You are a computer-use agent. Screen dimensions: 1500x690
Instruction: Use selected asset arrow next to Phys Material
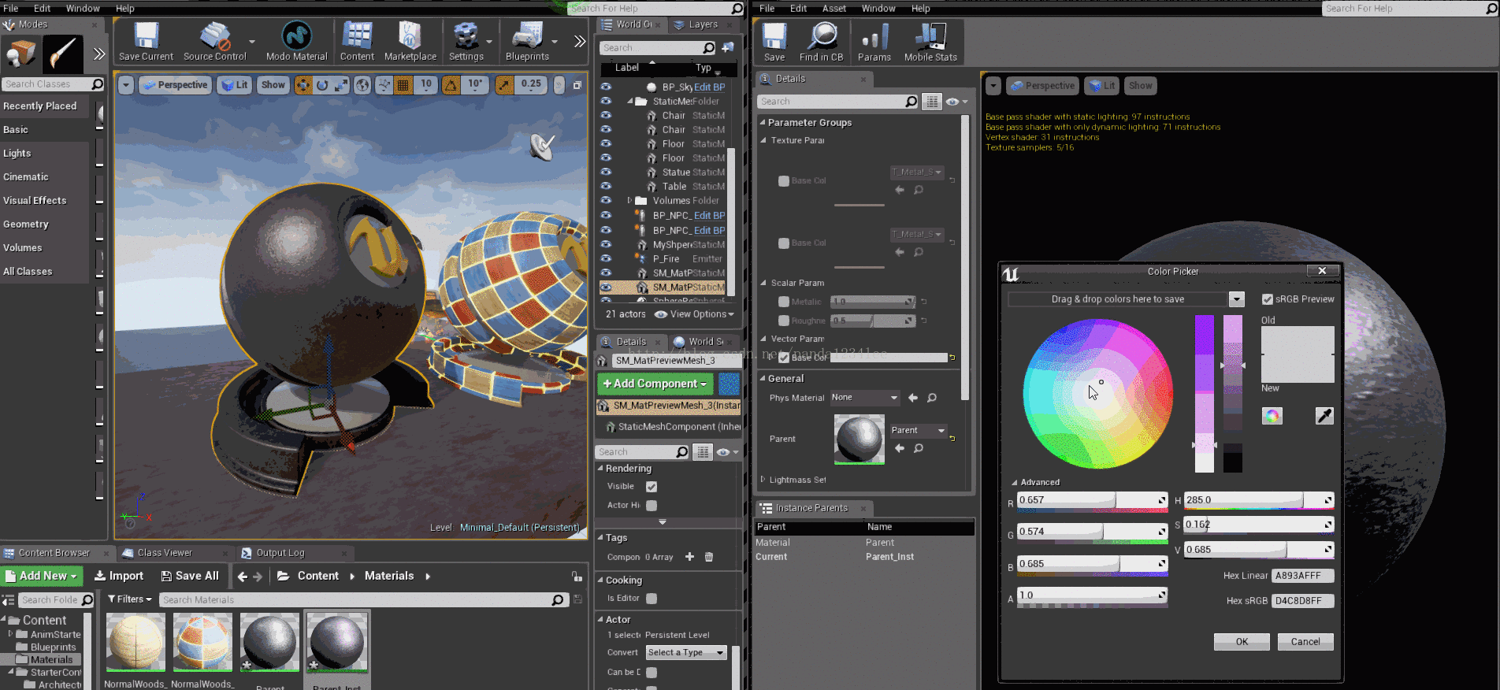[x=913, y=398]
